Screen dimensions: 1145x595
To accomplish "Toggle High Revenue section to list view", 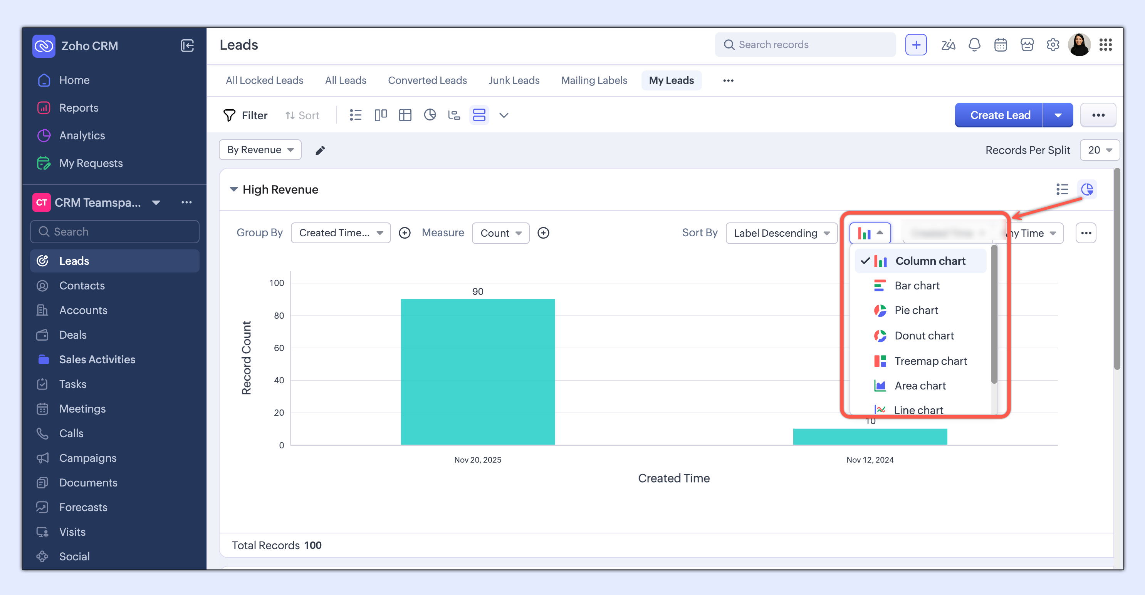I will click(x=1062, y=190).
